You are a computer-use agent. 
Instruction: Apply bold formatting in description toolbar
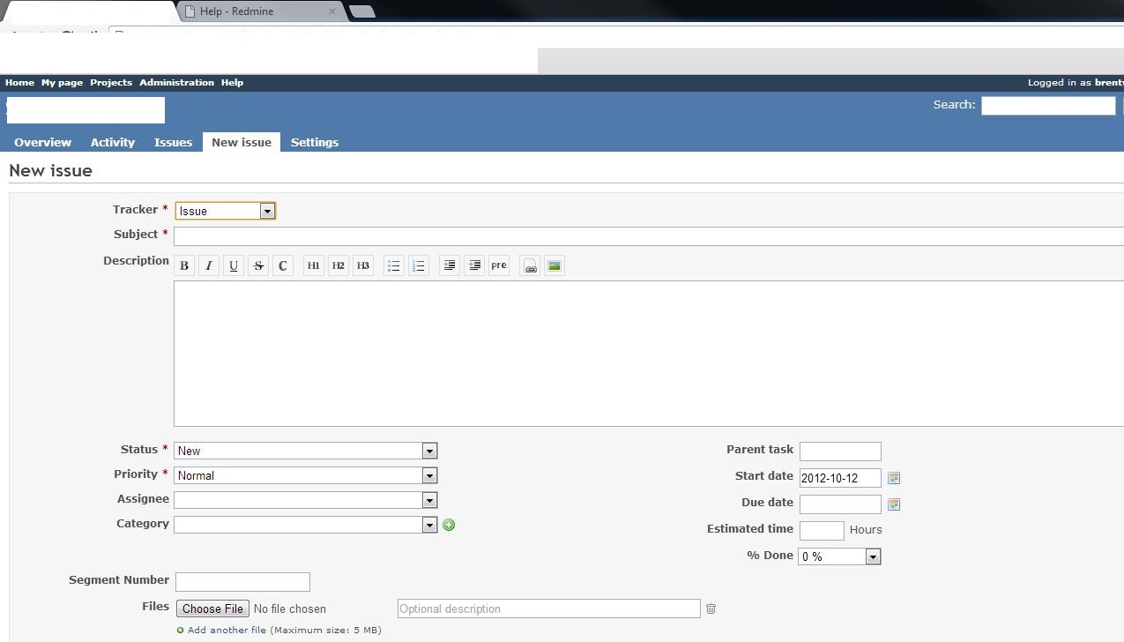184,265
